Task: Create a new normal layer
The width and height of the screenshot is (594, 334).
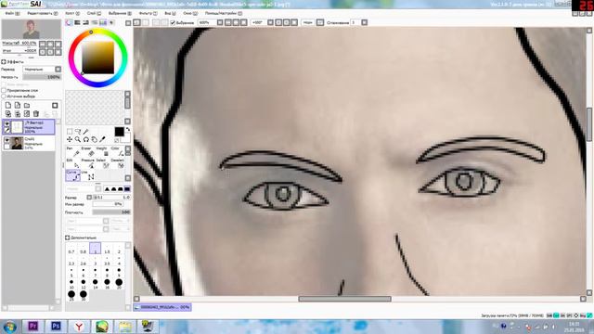Action: point(8,105)
